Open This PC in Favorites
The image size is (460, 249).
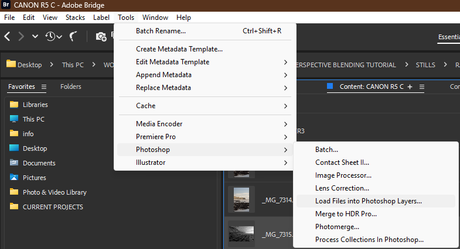[33, 119]
